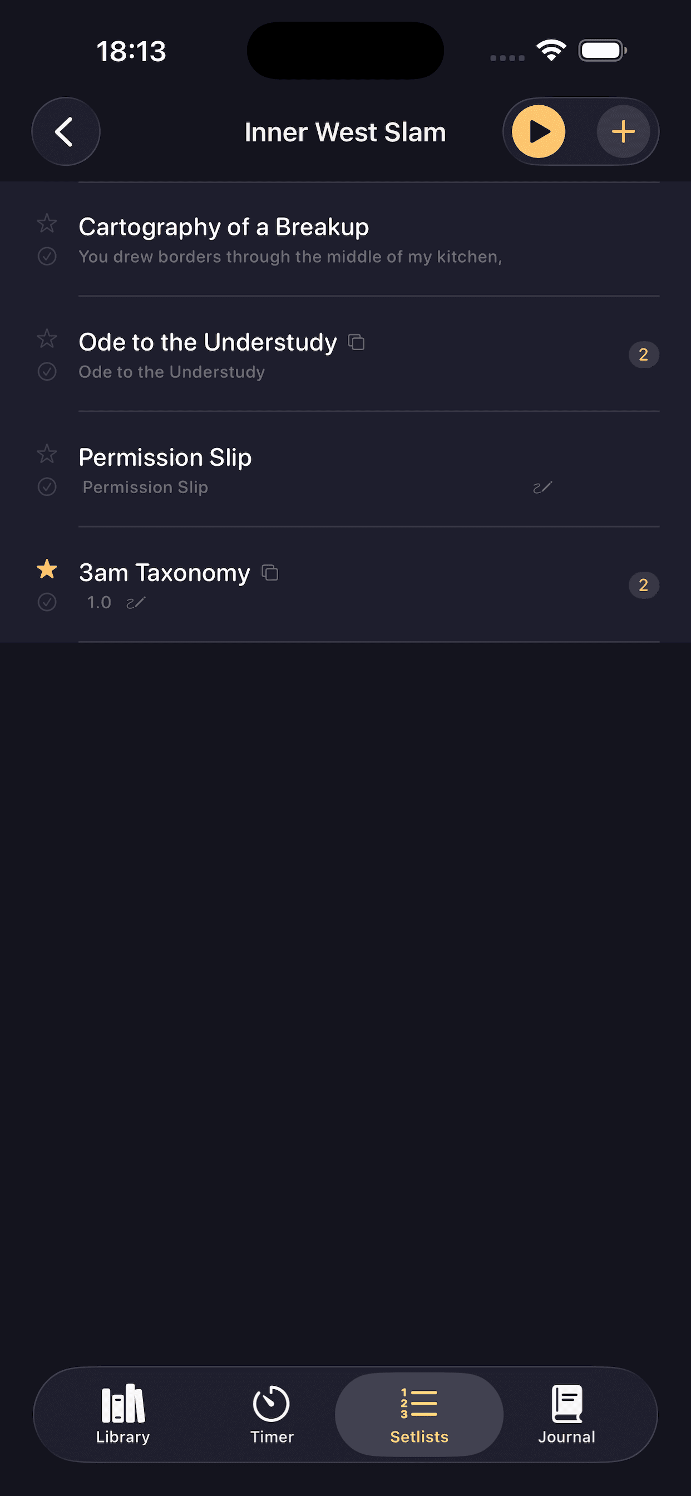The height and width of the screenshot is (1496, 691).
Task: Tap the pencil icon beside 1.0 version
Action: 136,603
